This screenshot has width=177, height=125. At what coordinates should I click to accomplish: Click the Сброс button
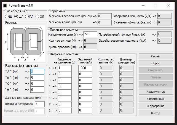pos(156,63)
